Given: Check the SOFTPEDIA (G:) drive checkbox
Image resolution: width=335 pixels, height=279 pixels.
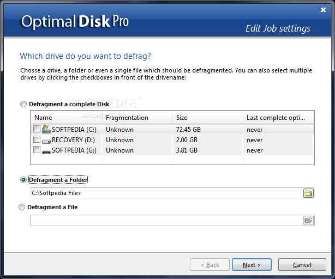Looking at the screenshot, I should [x=37, y=149].
